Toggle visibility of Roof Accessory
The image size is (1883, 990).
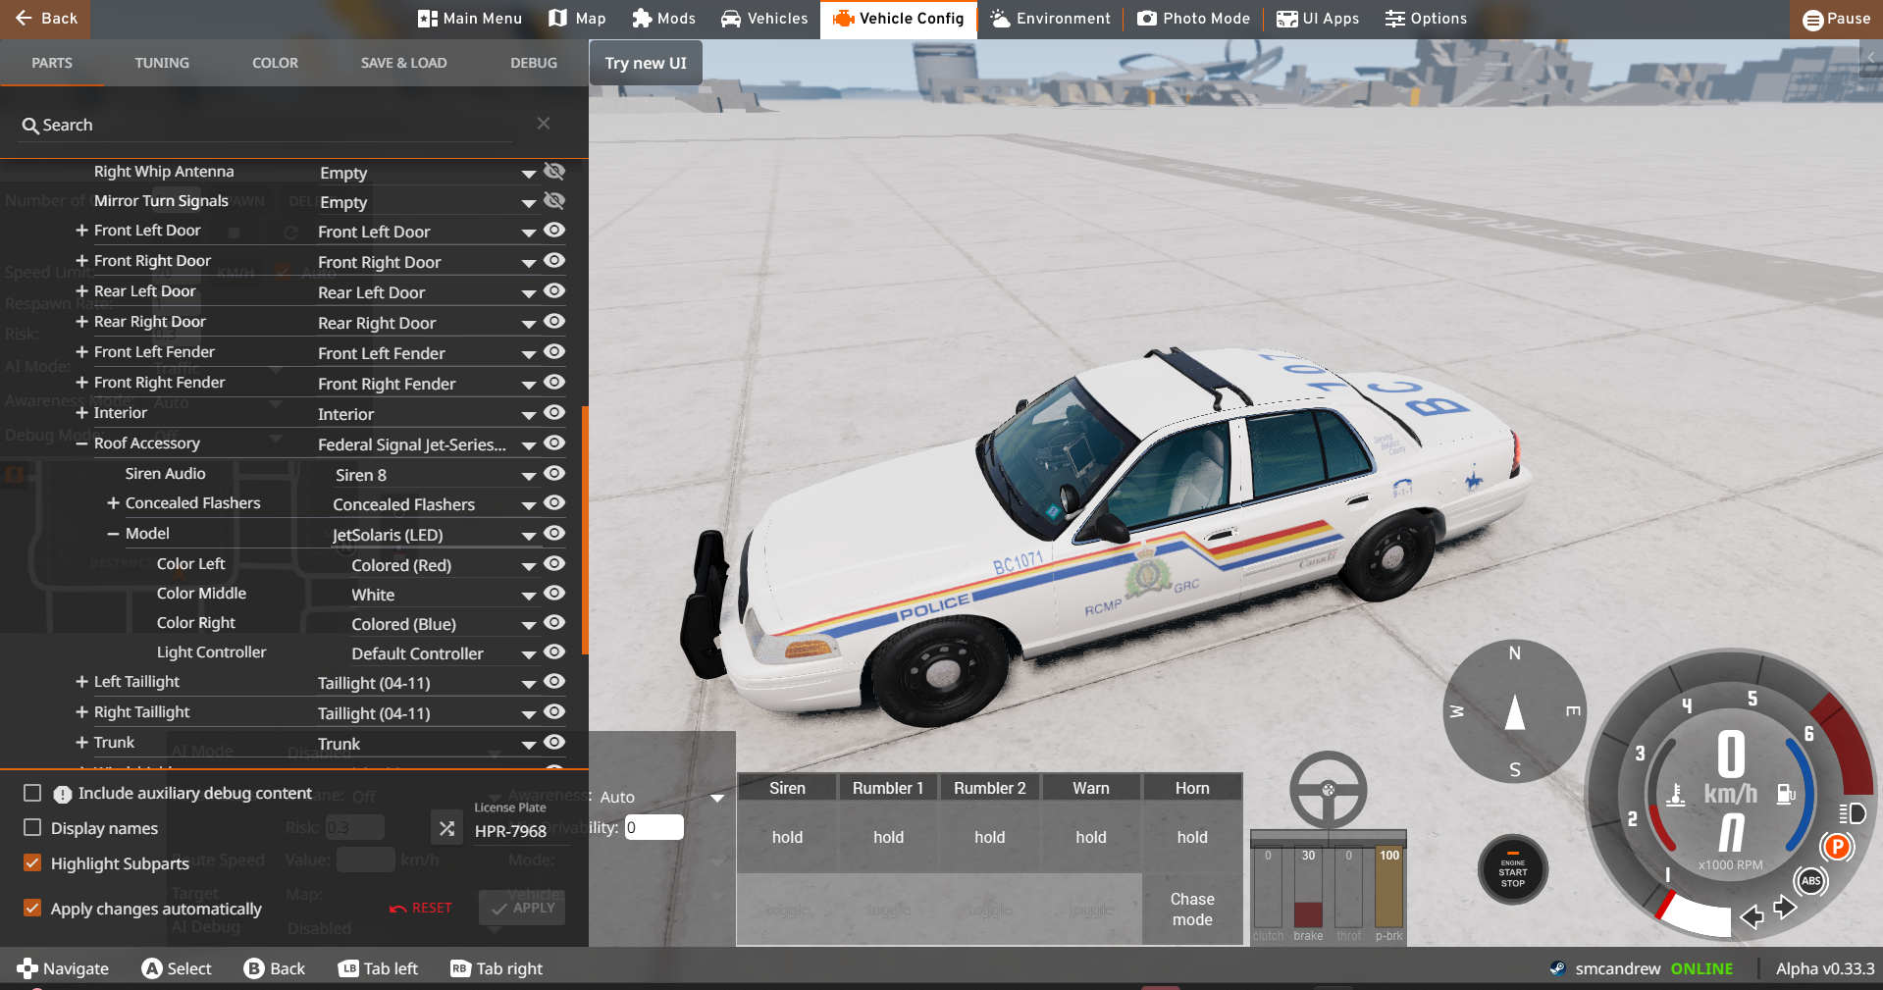pyautogui.click(x=554, y=443)
